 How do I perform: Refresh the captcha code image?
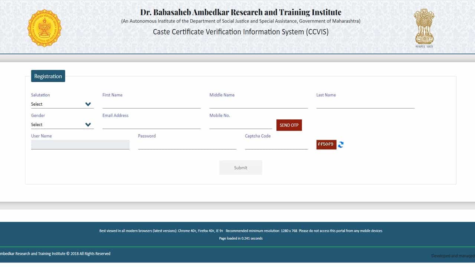[341, 145]
